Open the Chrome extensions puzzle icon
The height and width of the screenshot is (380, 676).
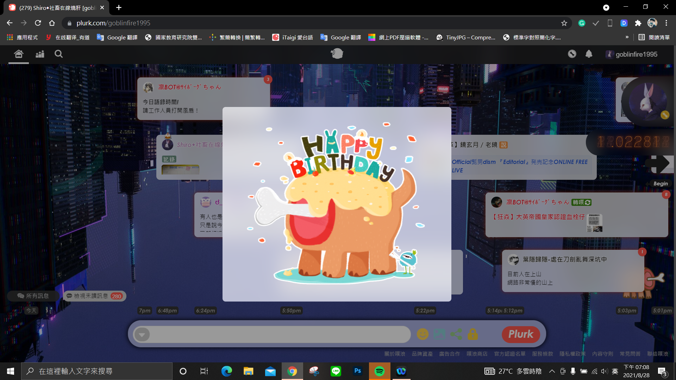(638, 23)
